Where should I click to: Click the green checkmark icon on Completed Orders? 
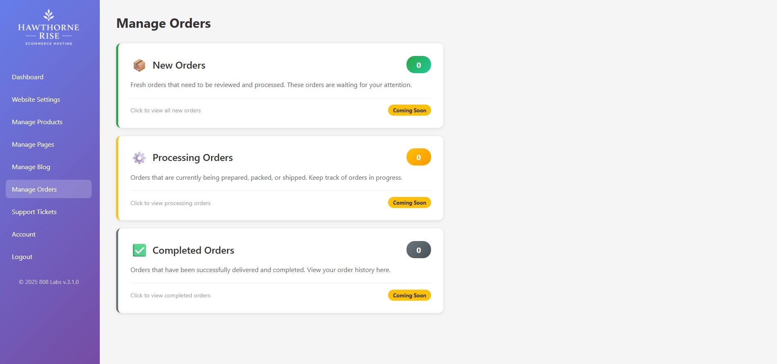139,250
